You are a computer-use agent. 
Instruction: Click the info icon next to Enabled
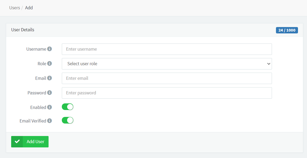pyautogui.click(x=50, y=107)
